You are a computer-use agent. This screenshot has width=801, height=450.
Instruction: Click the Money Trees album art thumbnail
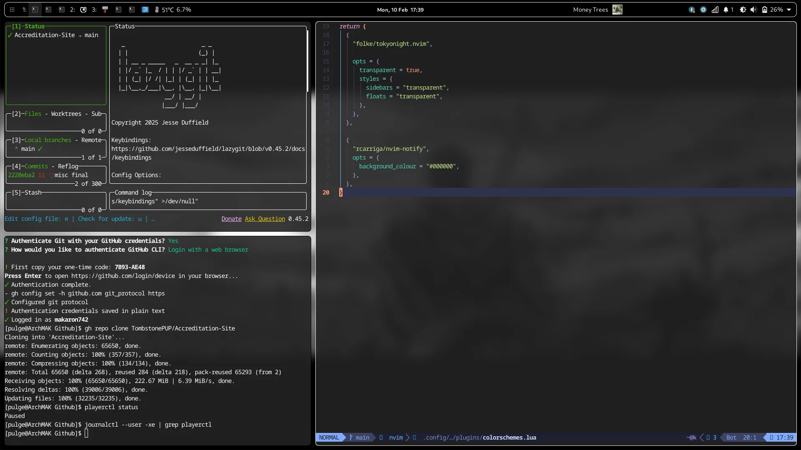617,10
